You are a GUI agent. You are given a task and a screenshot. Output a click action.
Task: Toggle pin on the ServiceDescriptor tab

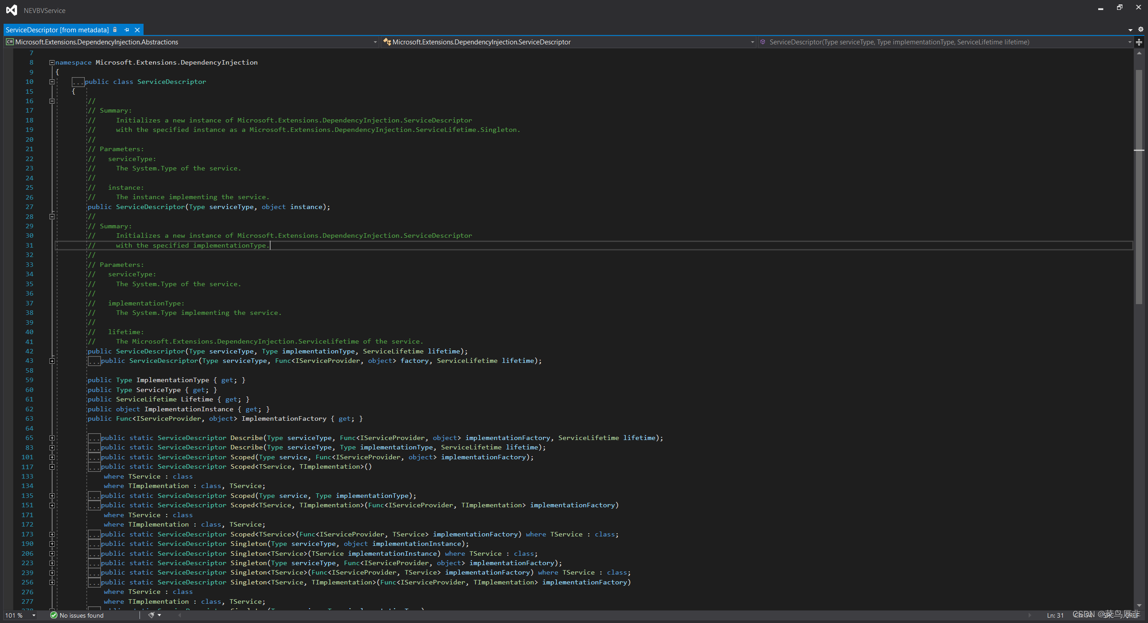pos(127,30)
